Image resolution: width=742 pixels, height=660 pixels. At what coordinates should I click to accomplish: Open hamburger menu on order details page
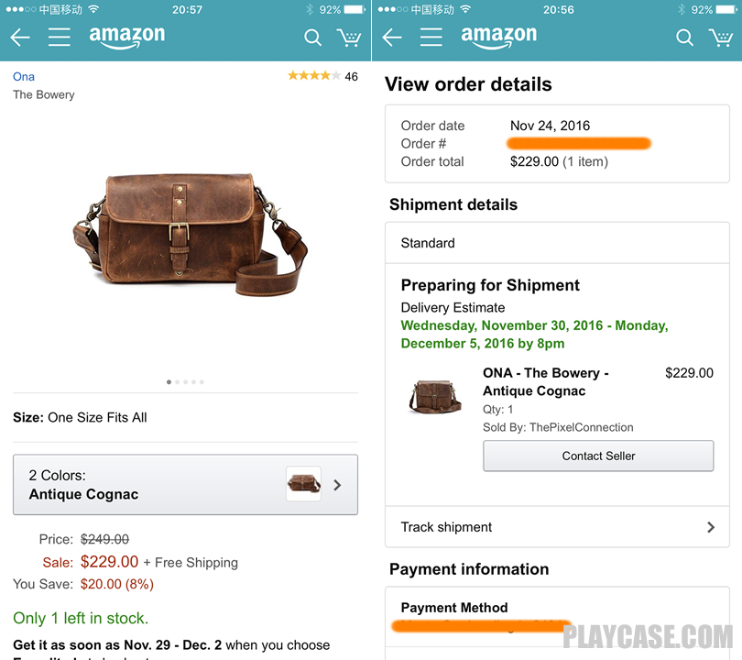431,37
